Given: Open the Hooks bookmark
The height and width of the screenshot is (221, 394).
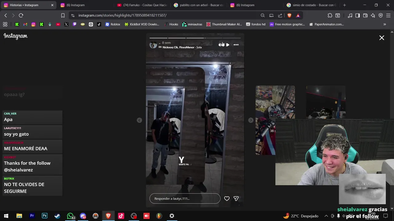Looking at the screenshot, I should 171,24.
